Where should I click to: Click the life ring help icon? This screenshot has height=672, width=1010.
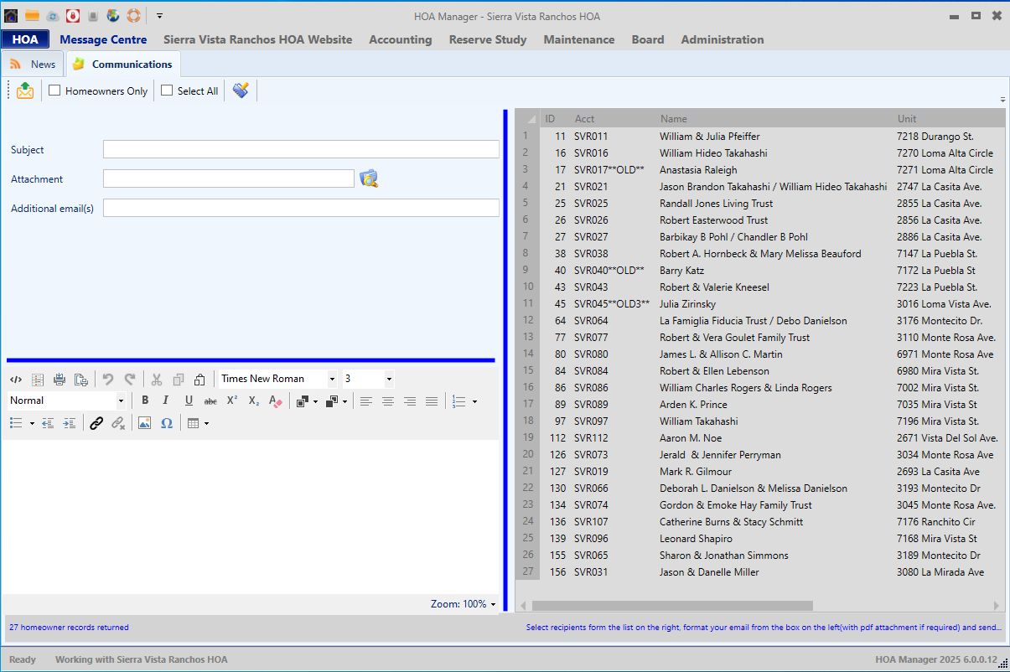pyautogui.click(x=133, y=15)
